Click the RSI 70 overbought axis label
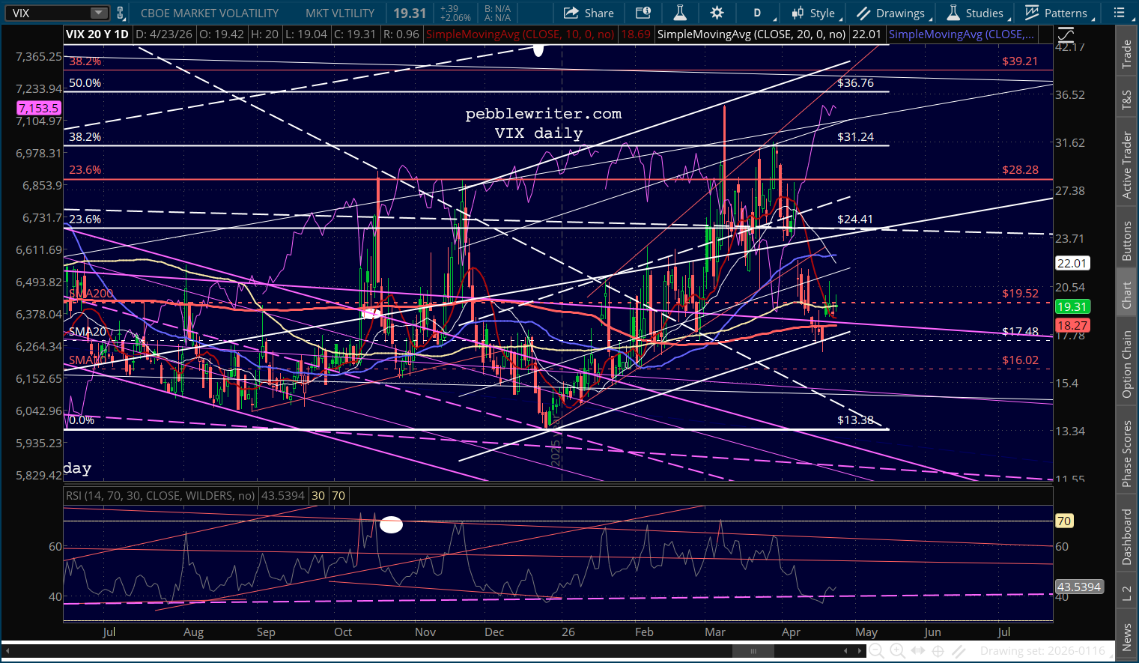1139x663 pixels. [1064, 521]
